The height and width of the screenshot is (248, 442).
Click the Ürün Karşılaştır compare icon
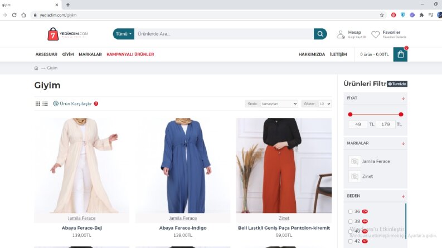pos(56,103)
